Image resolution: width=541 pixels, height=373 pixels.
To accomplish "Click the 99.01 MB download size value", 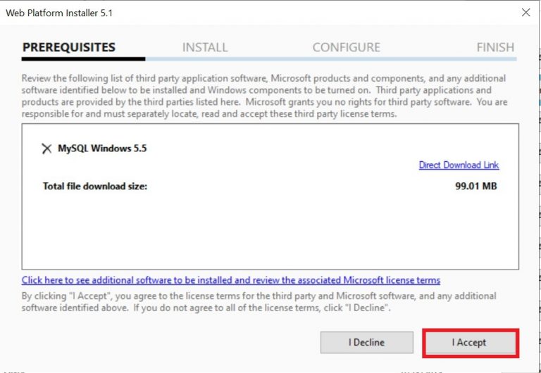I will coord(477,186).
